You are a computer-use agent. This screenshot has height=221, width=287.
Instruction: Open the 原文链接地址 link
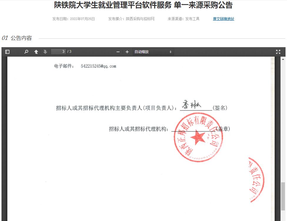[223, 19]
